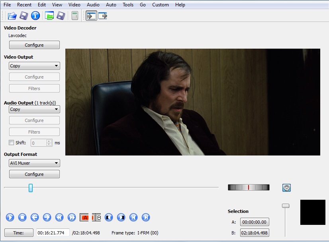Click Configure under Video Decoder

(34, 45)
